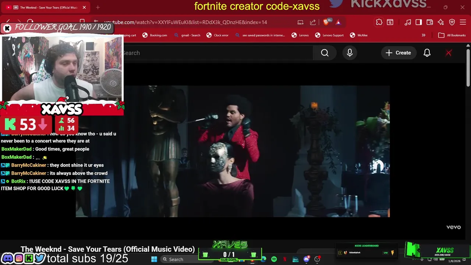Image resolution: width=471 pixels, height=265 pixels.
Task: Open the Lenovo Support bookmark
Action: [329, 35]
